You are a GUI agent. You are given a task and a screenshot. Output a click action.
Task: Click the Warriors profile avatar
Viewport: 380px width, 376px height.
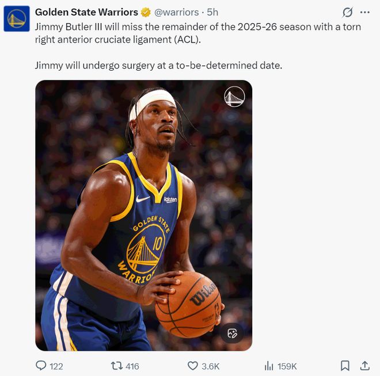[17, 19]
